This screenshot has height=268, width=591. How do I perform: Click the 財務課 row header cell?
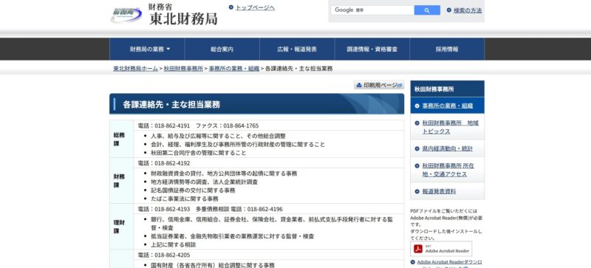click(122, 181)
